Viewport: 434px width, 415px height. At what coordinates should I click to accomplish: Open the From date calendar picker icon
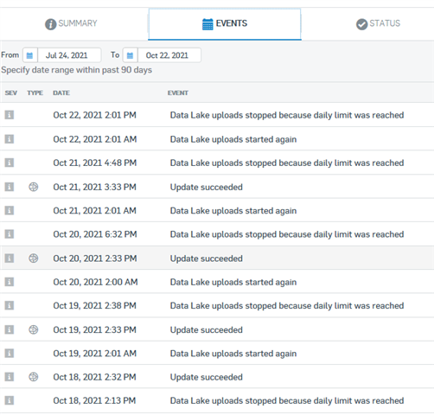tap(30, 55)
